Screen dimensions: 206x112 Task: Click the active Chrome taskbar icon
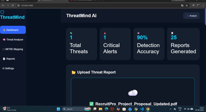148,109
